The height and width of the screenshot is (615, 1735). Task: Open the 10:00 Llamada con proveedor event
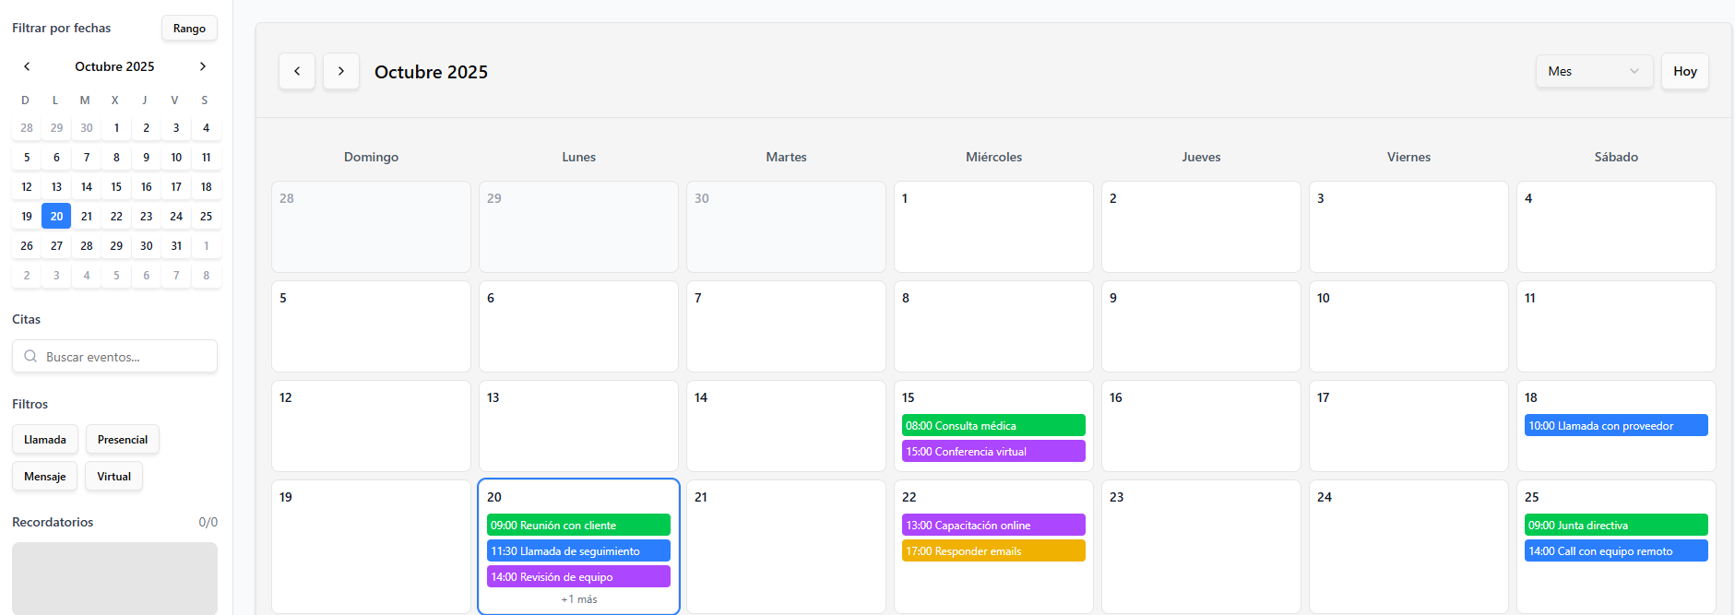[1615, 426]
